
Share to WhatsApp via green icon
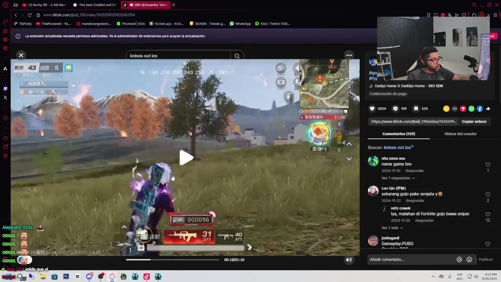pyautogui.click(x=471, y=109)
